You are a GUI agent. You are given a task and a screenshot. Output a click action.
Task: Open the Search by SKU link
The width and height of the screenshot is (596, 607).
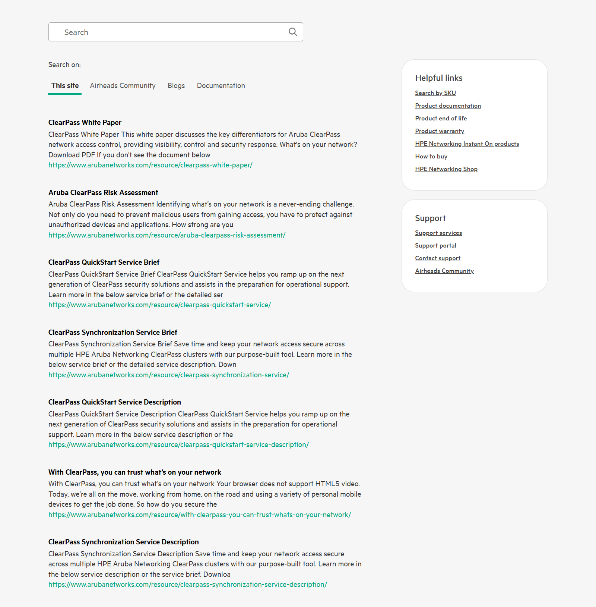pos(435,93)
